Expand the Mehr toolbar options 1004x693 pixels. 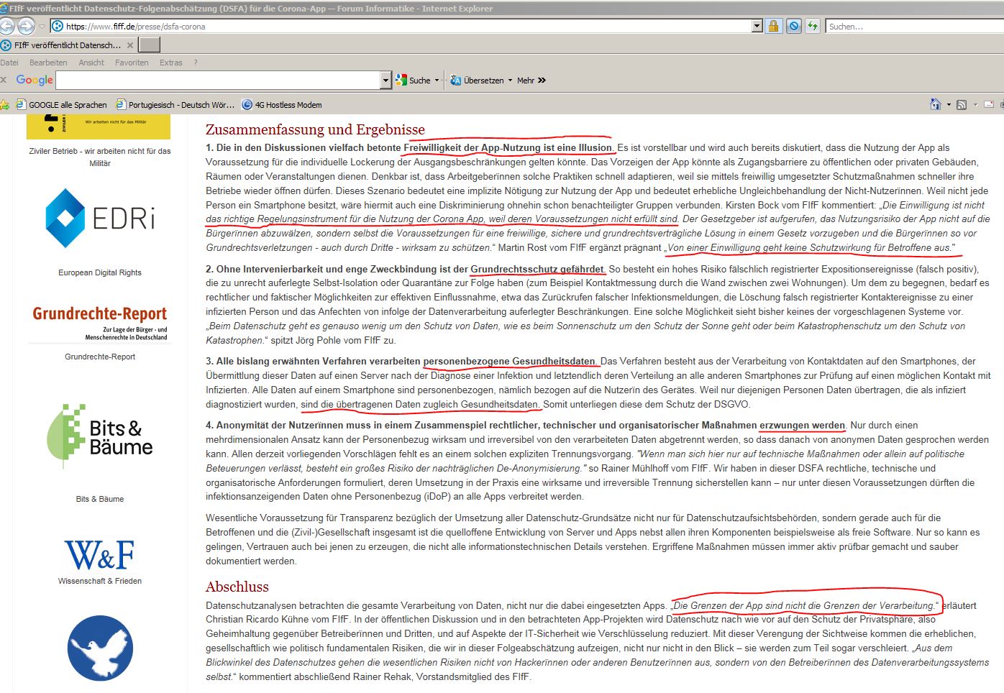(531, 81)
